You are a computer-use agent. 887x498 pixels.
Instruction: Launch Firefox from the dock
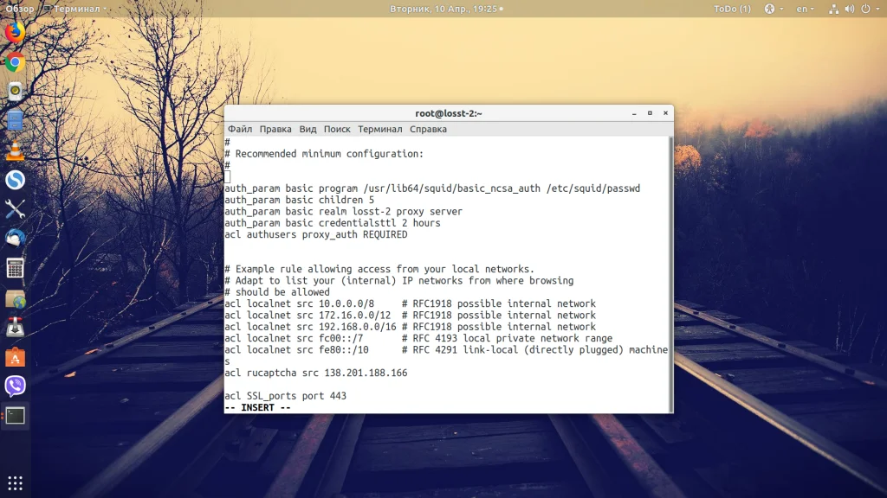coord(16,32)
